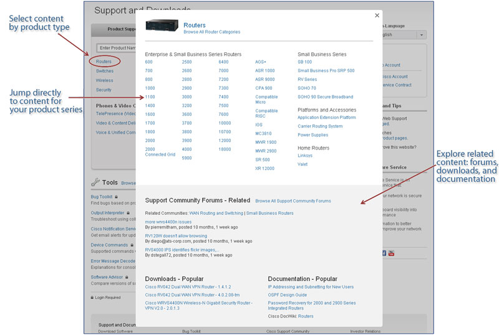Open the OSPF Design Guide

[x=288, y=295]
